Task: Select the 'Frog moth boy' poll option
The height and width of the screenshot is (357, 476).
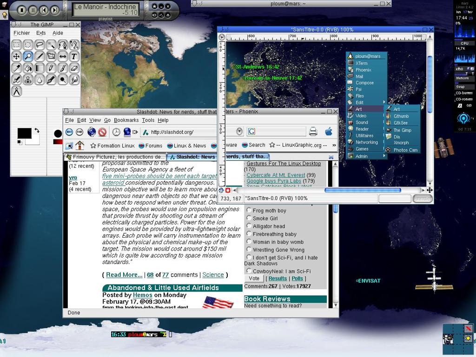Action: pyautogui.click(x=249, y=211)
